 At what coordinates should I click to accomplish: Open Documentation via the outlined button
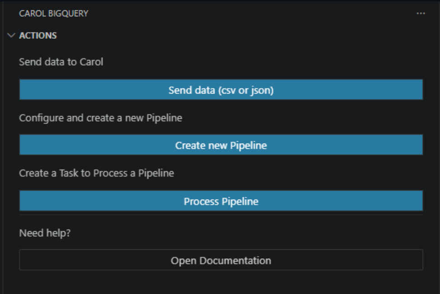221,260
